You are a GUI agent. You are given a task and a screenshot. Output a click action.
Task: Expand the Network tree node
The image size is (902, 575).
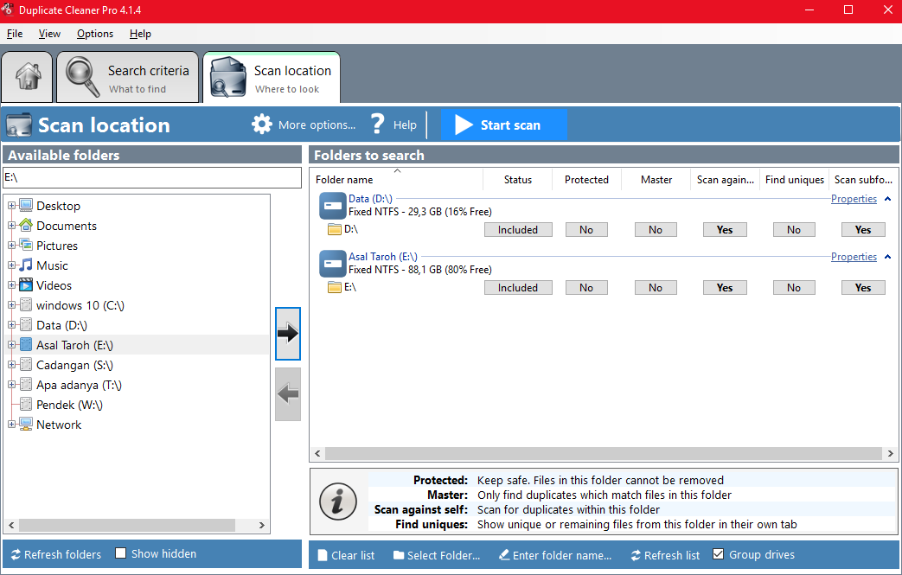[x=11, y=425]
